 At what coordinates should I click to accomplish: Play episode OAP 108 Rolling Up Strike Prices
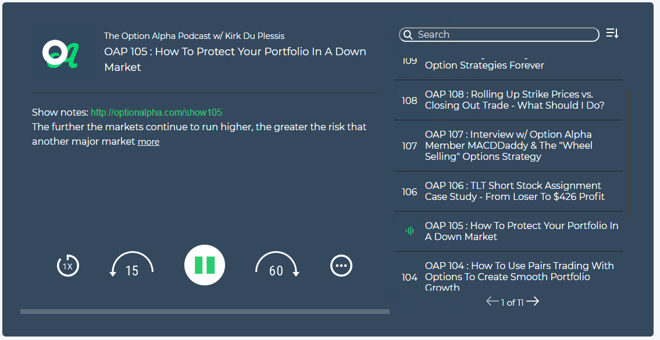coord(508,100)
